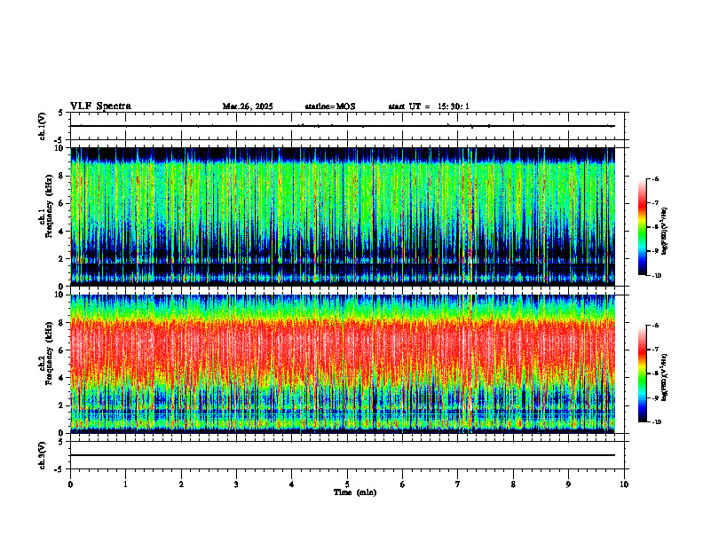Click the "VLF Spectra" title text
This screenshot has height=543, width=703.
(x=100, y=106)
